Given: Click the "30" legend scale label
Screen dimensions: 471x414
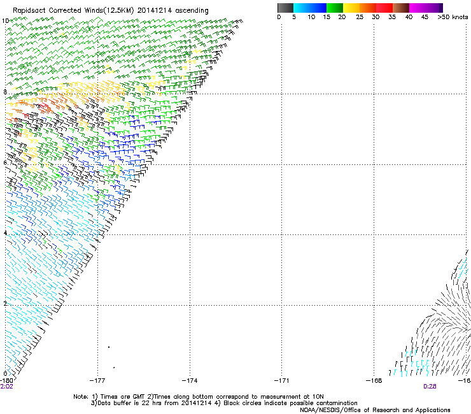Looking at the screenshot, I should (376, 17).
